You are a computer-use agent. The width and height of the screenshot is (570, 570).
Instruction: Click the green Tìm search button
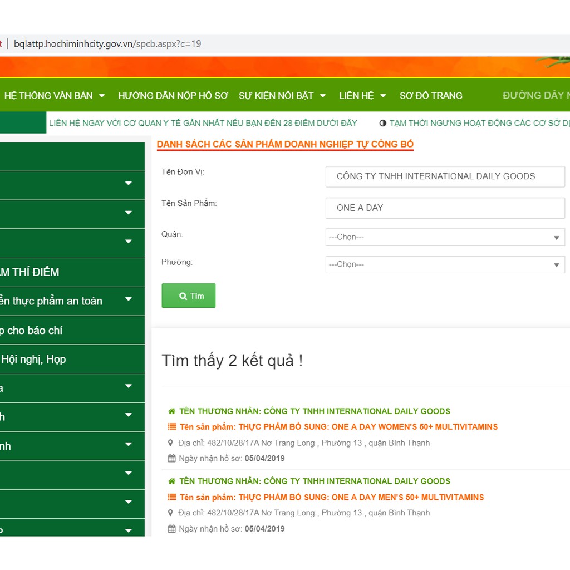coord(188,296)
